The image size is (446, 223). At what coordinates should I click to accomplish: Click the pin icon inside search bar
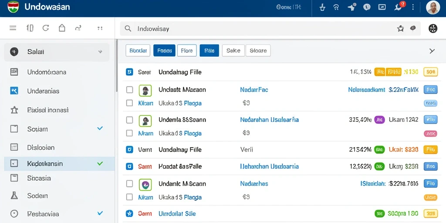[x=413, y=28]
